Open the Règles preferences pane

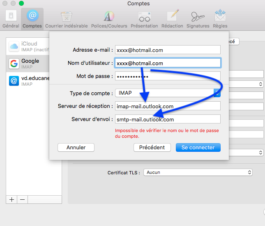click(220, 19)
